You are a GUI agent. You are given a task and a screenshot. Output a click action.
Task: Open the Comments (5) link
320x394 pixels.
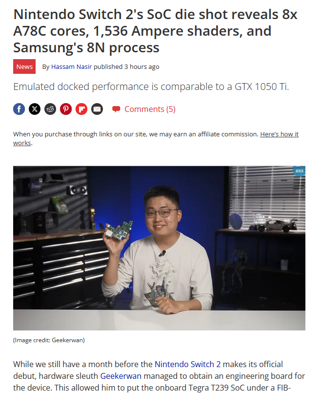150,109
